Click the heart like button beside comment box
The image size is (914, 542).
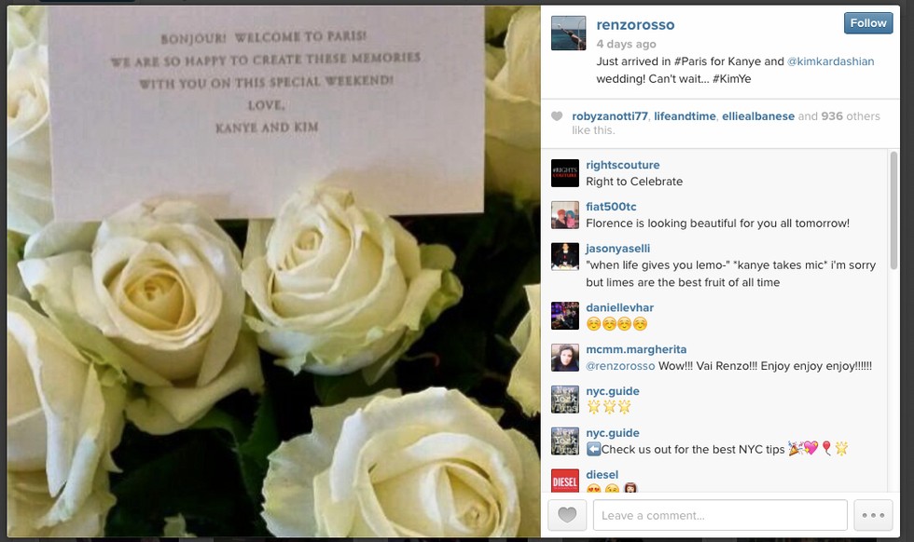[567, 515]
